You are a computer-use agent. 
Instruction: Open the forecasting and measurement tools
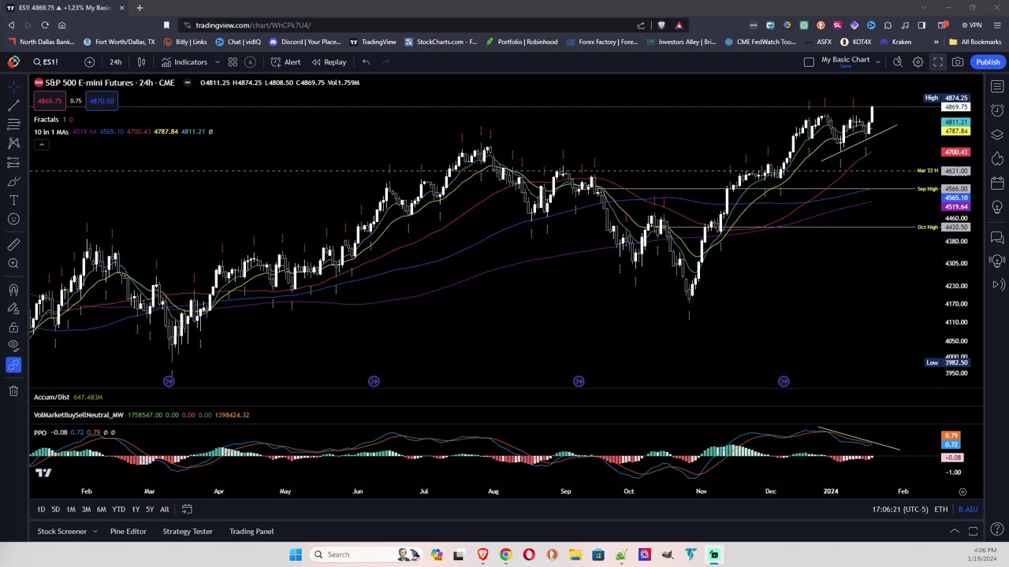pos(13,161)
